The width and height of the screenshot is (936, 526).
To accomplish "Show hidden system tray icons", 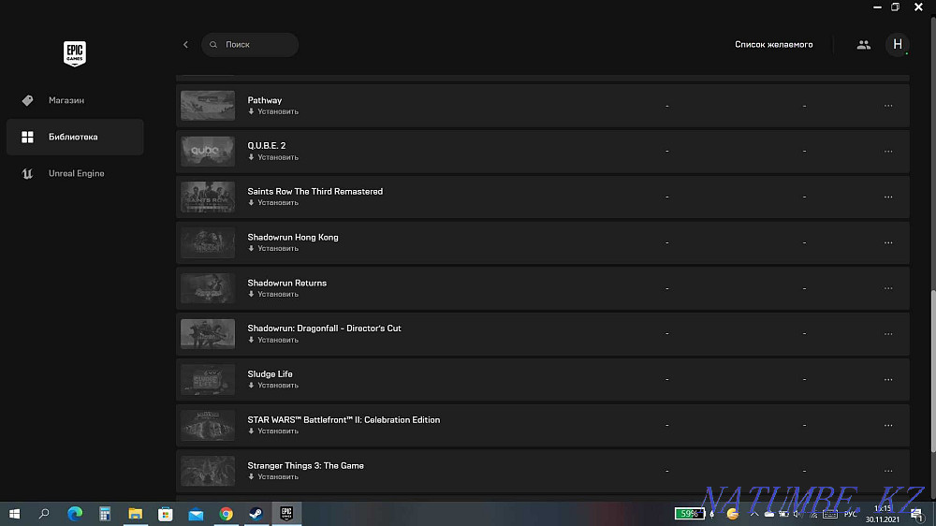I will pos(753,514).
